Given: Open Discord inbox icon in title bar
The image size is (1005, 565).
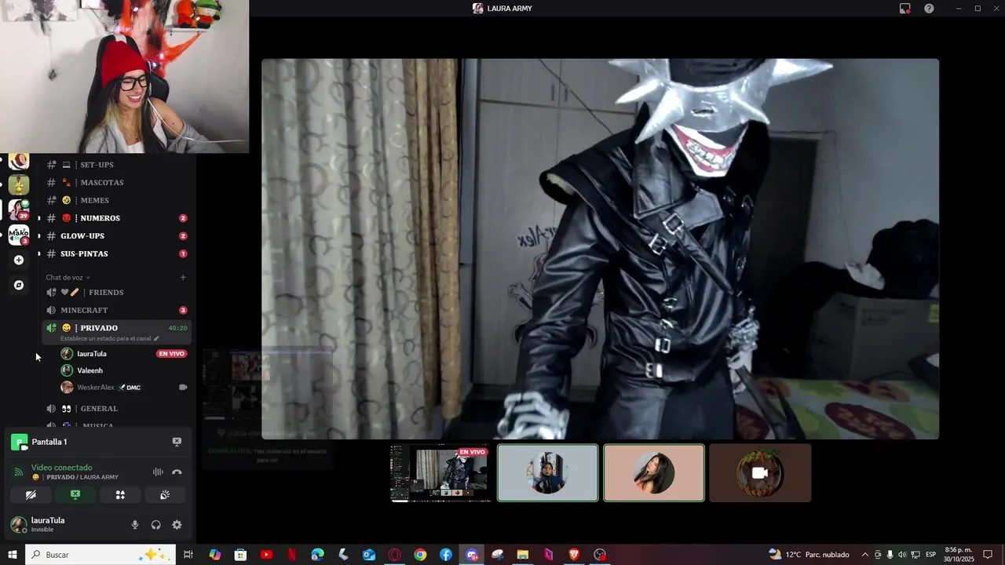Looking at the screenshot, I should tap(904, 9).
